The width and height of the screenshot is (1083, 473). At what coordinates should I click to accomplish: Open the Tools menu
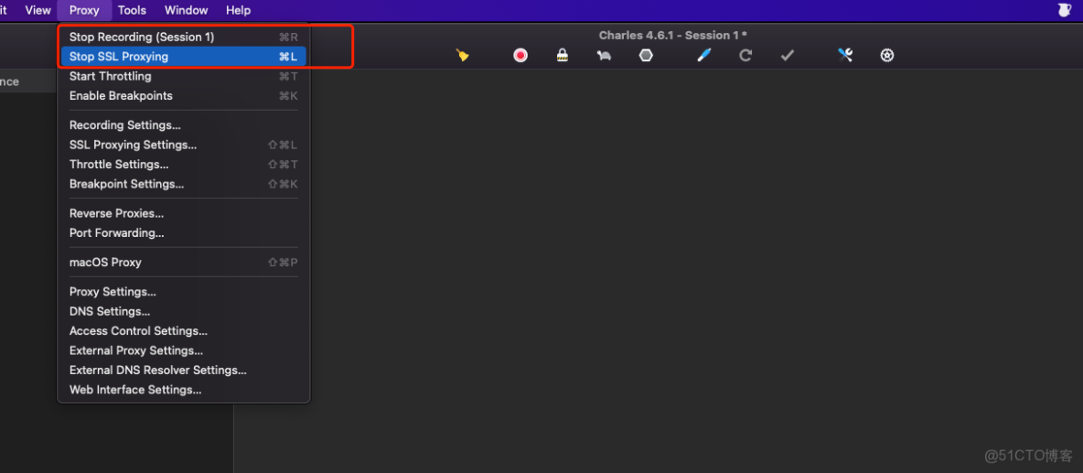(132, 10)
